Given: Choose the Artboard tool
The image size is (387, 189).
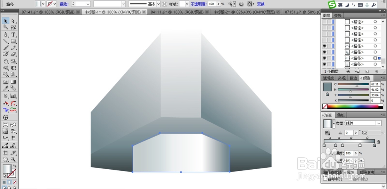Looking at the screenshot, I should pyautogui.click(x=5, y=153).
